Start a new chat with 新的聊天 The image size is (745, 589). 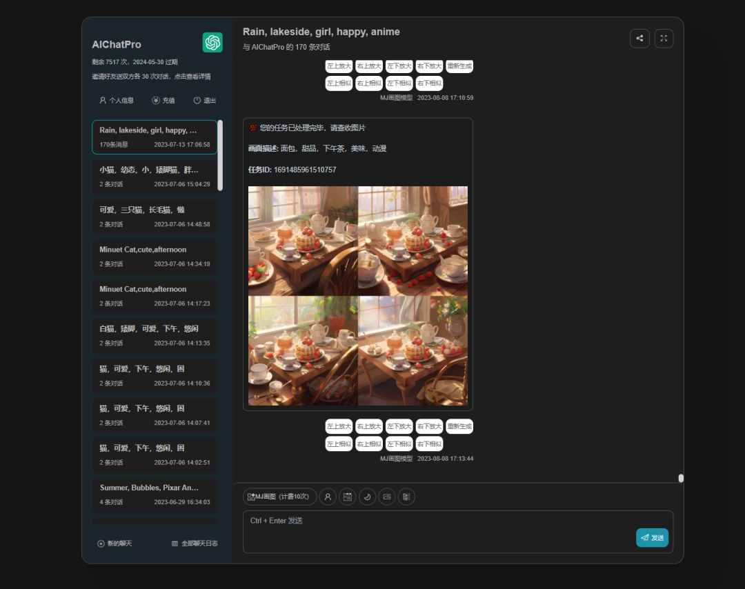coord(115,543)
